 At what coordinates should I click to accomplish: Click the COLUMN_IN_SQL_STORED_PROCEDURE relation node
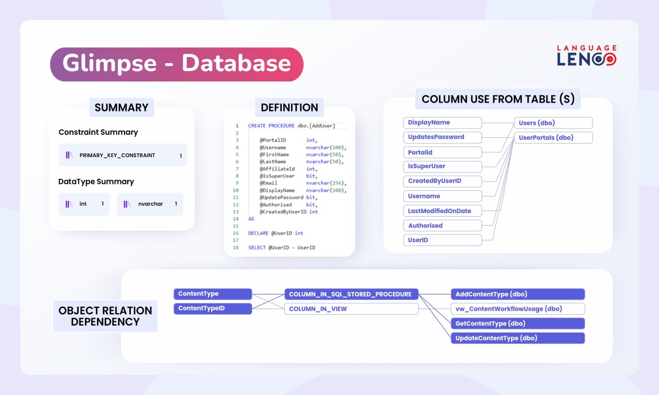pyautogui.click(x=351, y=294)
